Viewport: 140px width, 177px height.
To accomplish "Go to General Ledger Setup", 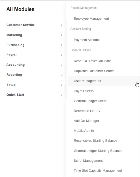I will click(90, 101).
